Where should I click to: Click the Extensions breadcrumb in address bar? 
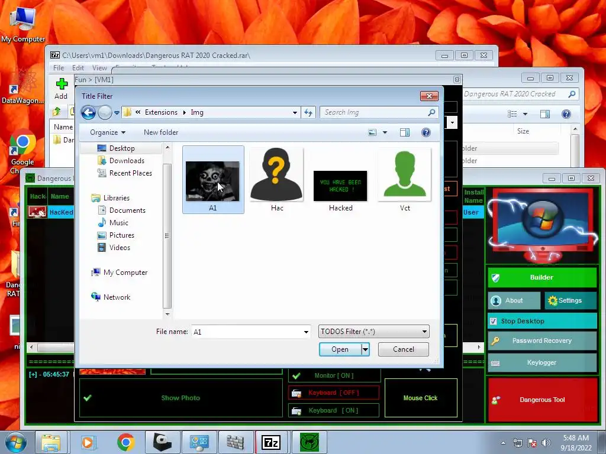161,112
